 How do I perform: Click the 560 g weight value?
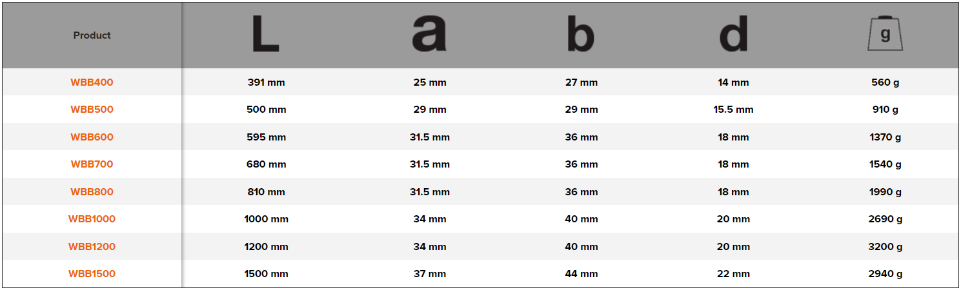point(885,82)
